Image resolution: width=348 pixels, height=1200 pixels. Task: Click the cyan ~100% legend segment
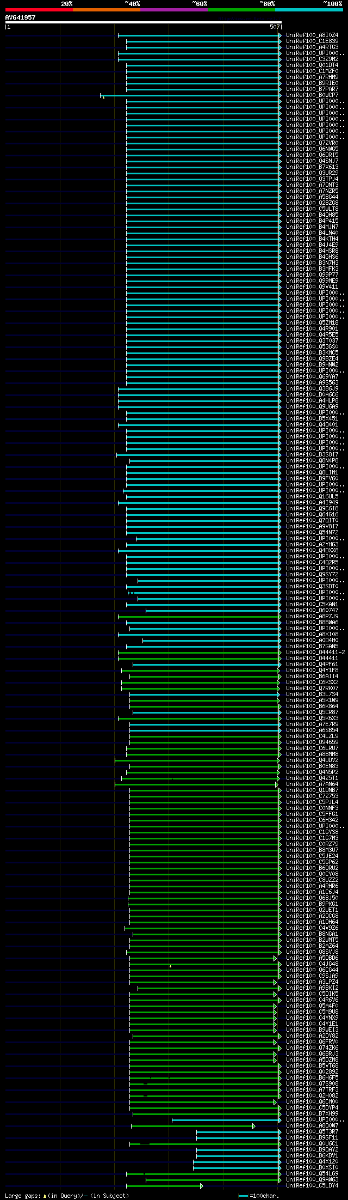(309, 10)
